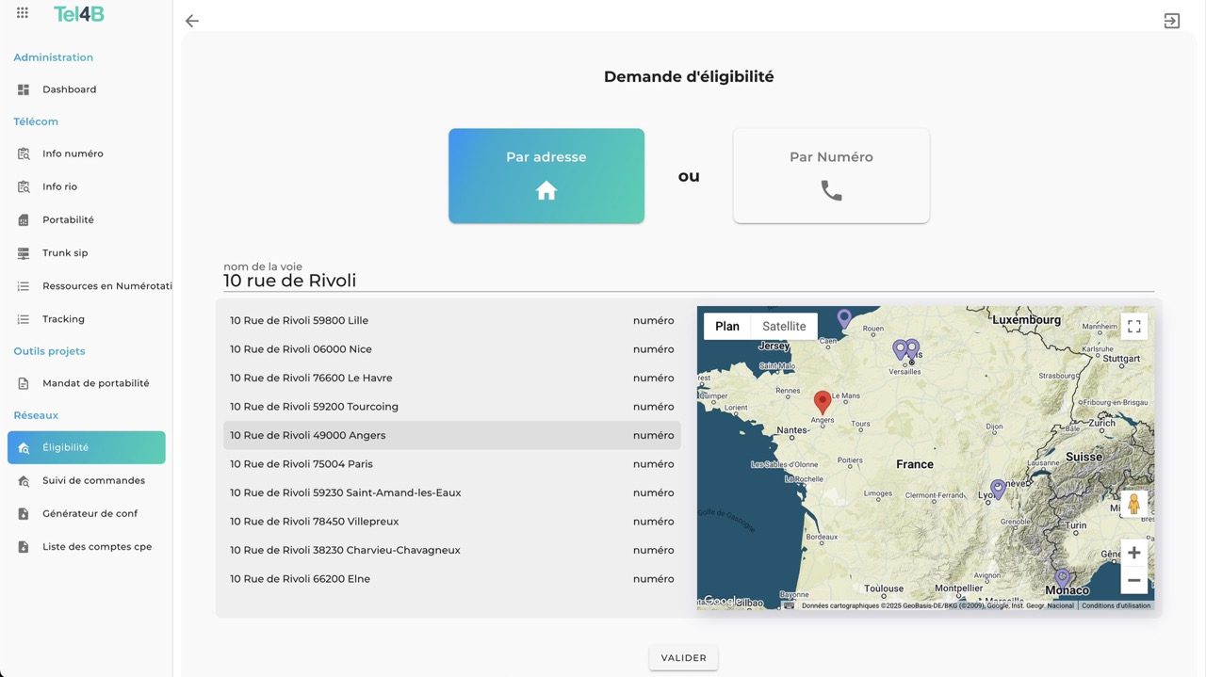This screenshot has width=1206, height=677.
Task: Click the nom de la voie field
Action: (x=688, y=281)
